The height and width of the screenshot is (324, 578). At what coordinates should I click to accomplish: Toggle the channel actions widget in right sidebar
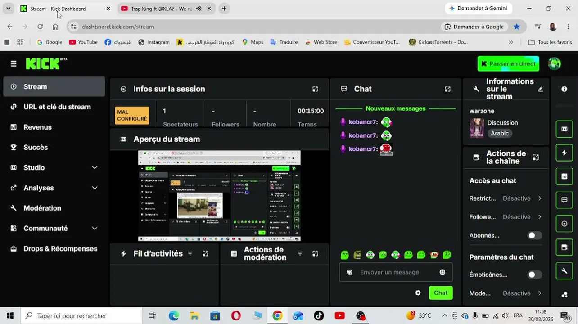564,247
